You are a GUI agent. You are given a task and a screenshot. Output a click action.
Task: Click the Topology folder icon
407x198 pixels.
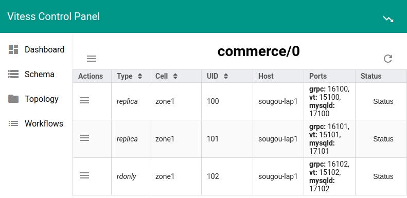[13, 99]
